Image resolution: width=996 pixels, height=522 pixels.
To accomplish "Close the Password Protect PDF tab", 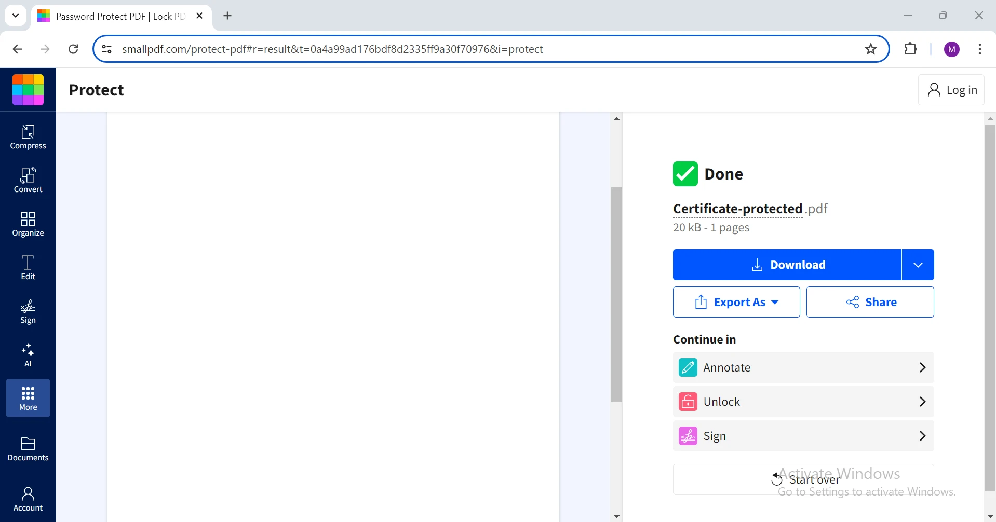I will (199, 16).
